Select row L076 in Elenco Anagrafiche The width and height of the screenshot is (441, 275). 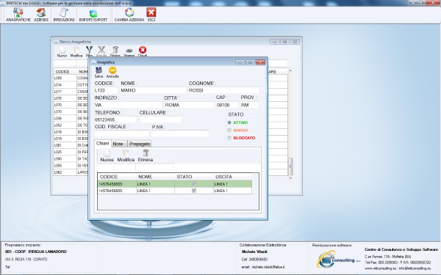tap(65, 98)
